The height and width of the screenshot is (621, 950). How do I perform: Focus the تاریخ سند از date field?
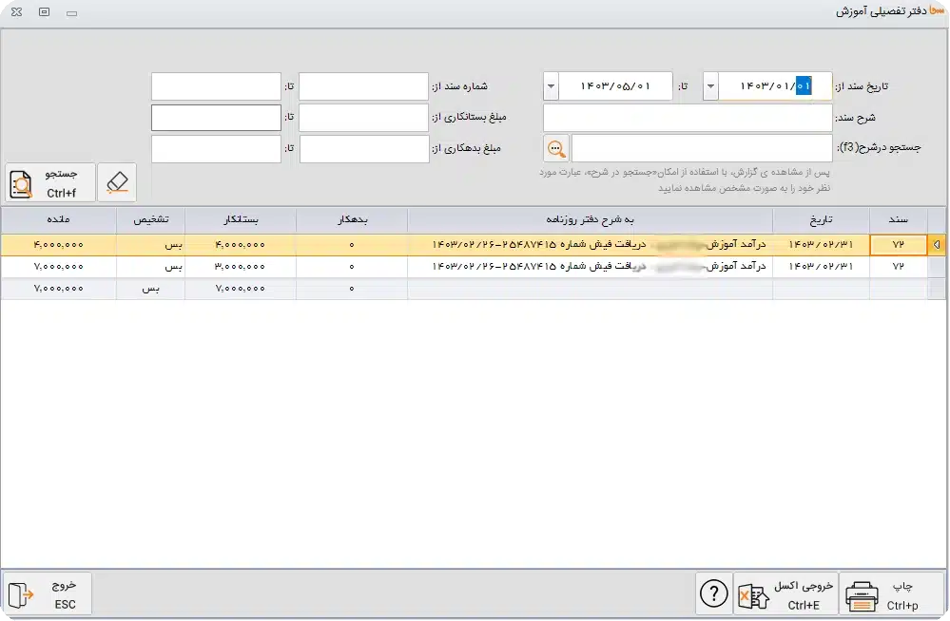click(775, 86)
